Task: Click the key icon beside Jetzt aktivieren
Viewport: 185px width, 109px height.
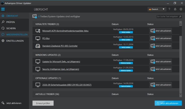Action: pyautogui.click(x=3, y=103)
